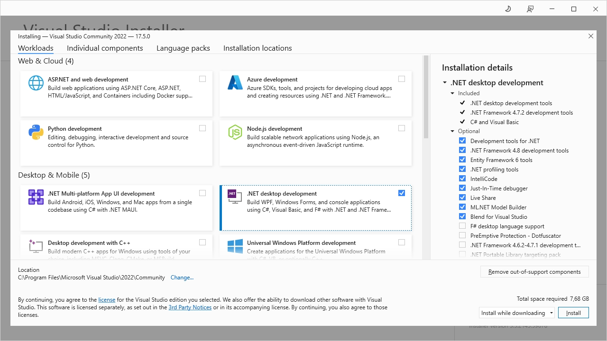607x341 pixels.
Task: Collapse the Included components section
Action: [453, 93]
